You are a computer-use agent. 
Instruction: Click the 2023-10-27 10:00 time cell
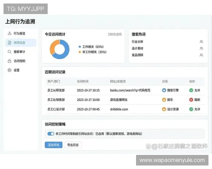coord(88,100)
